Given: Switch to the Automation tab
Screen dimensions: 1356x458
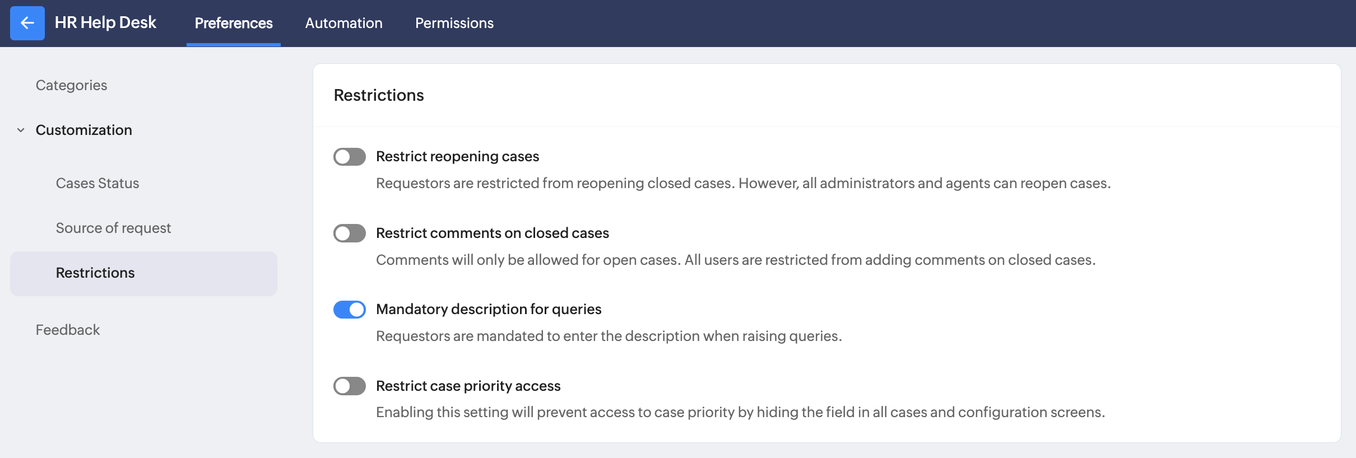Looking at the screenshot, I should [x=343, y=23].
